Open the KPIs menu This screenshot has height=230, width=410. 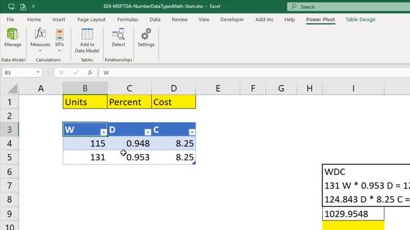[x=60, y=40]
